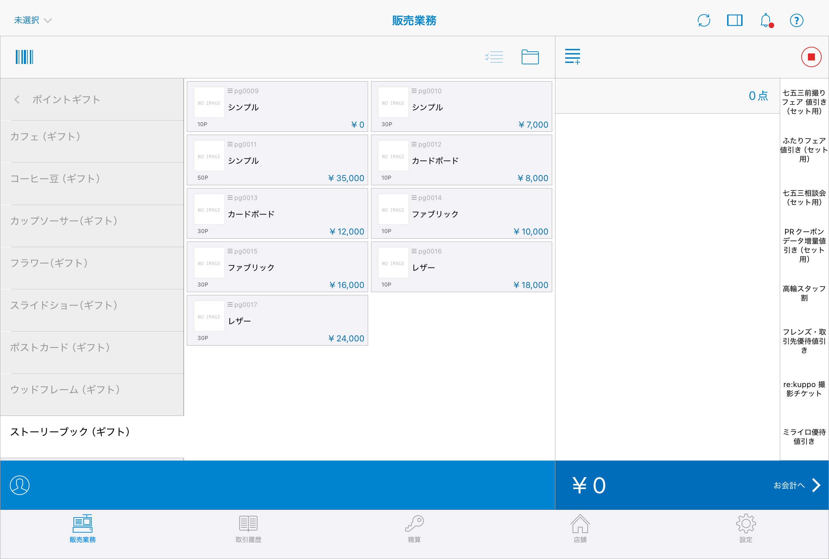Apply ふたりフェア値引き discount

point(804,150)
